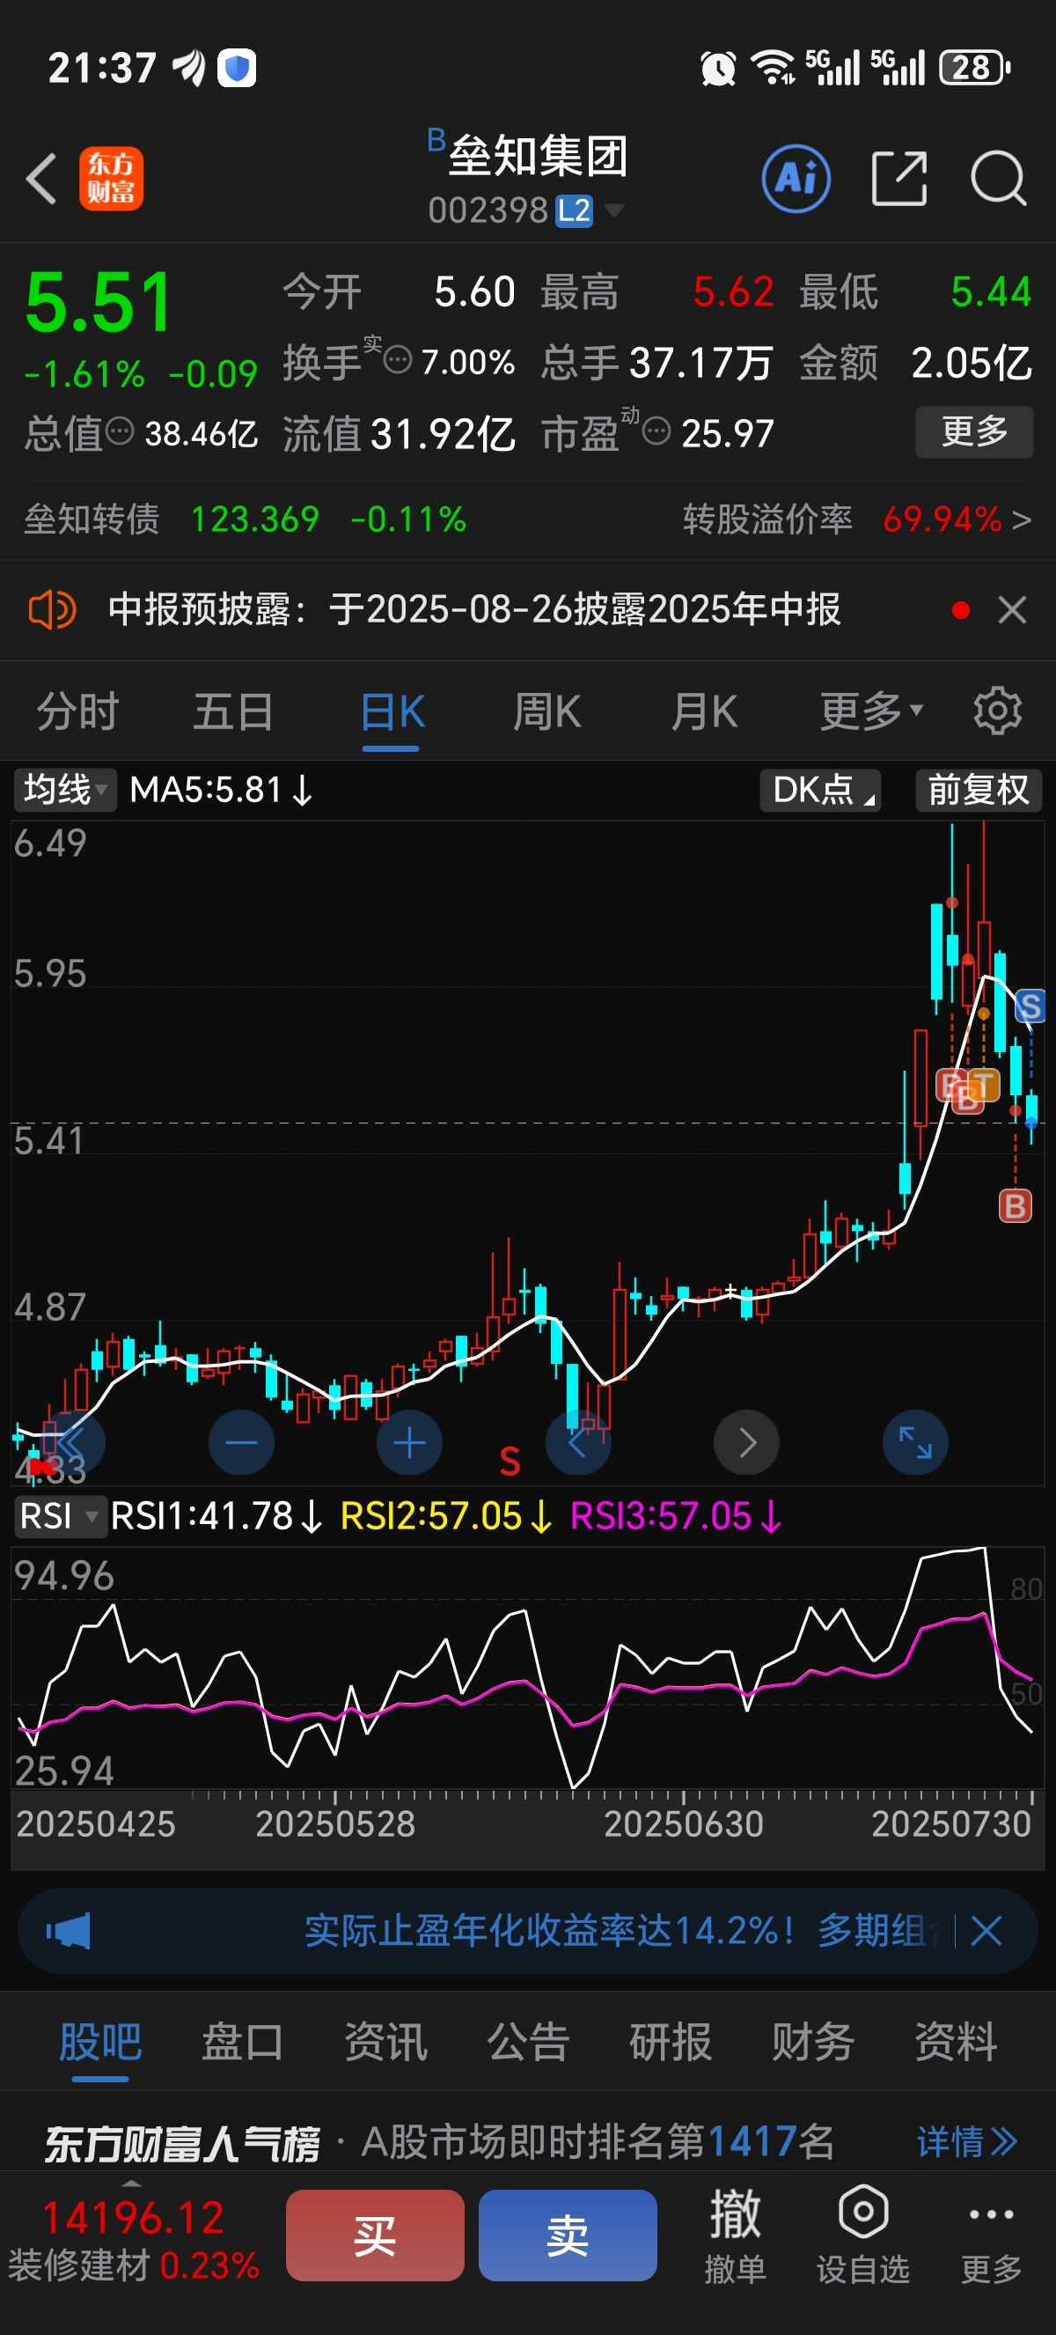Open 详情 popularity ranking link

pyautogui.click(x=966, y=2142)
